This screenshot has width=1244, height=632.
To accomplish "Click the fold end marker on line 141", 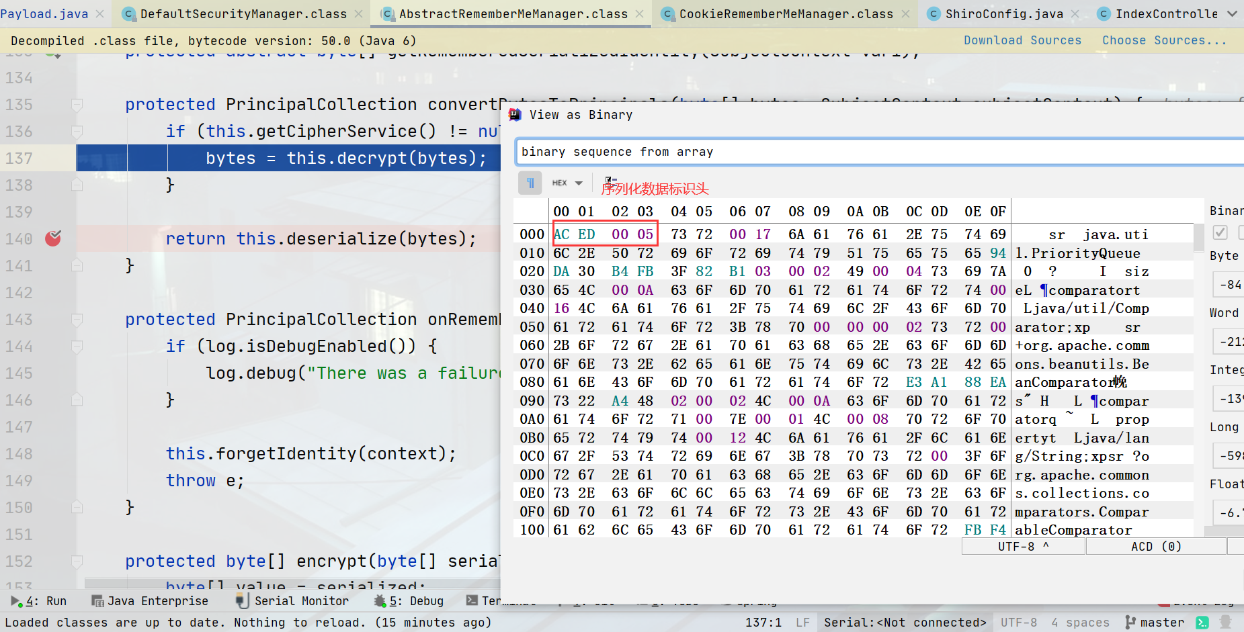I will pos(77,265).
